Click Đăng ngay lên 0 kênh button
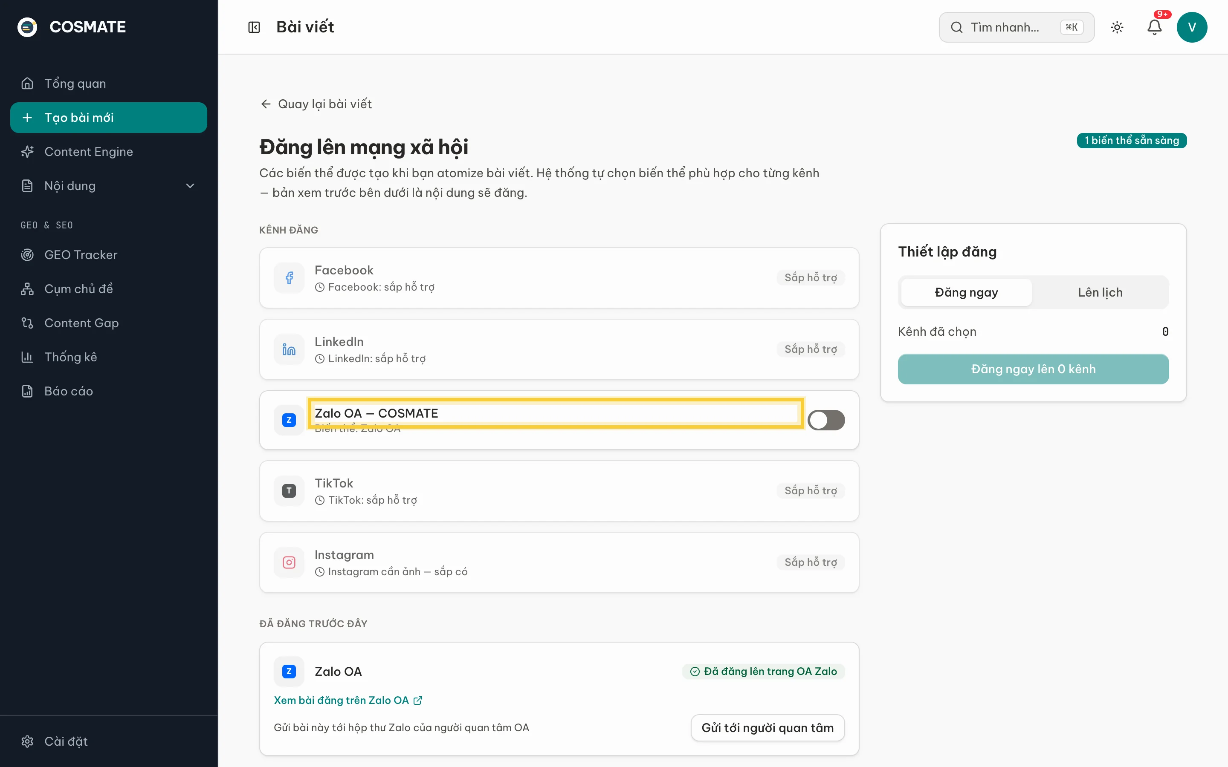The image size is (1228, 767). pyautogui.click(x=1033, y=369)
